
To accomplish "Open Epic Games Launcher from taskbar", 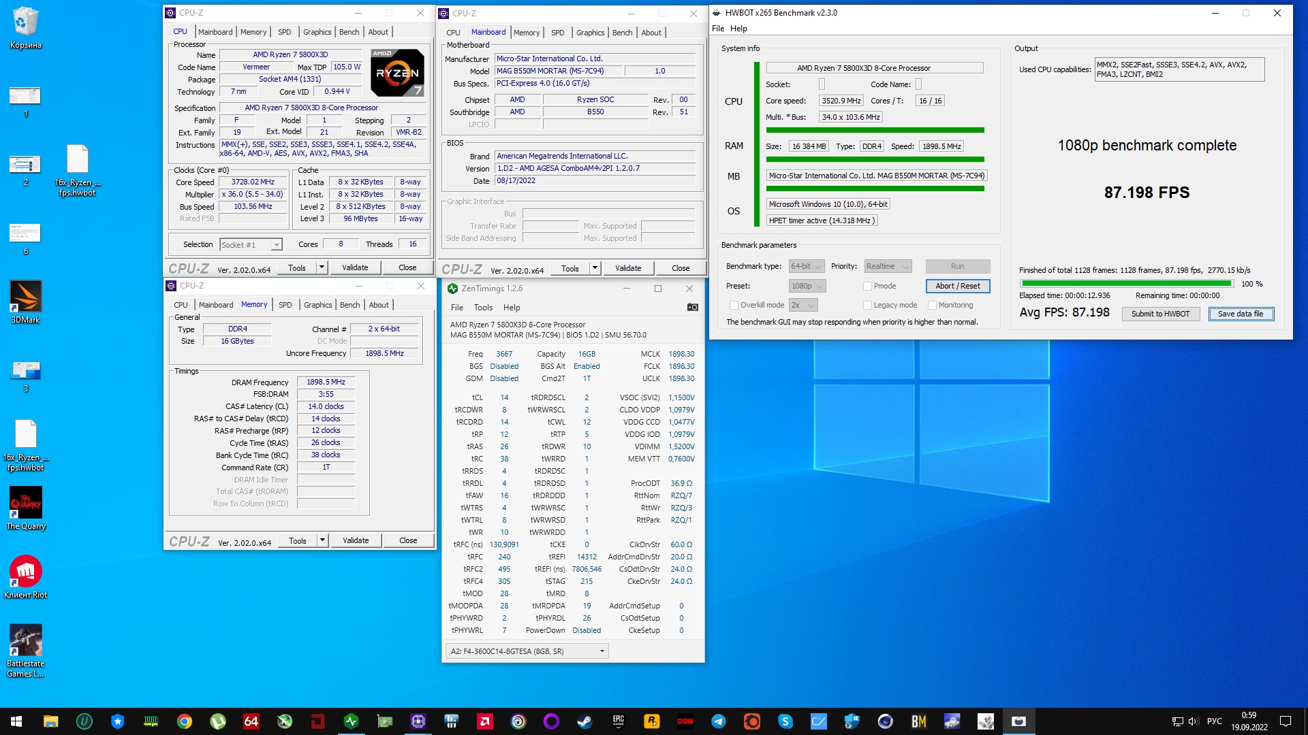I will coord(618,721).
